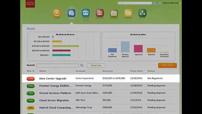Image resolution: width=202 pixels, height=114 pixels.
Task: Open the Contacts section icon
Action: point(128,13)
